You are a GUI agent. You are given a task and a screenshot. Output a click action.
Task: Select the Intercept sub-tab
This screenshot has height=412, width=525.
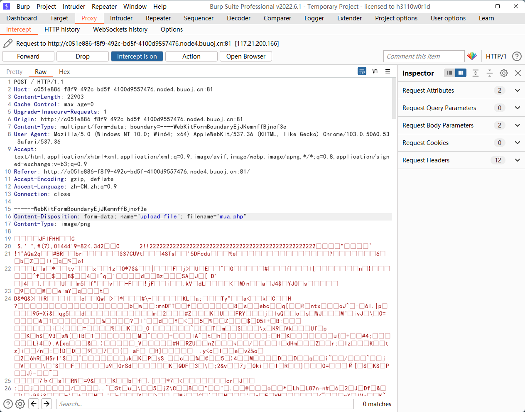(x=19, y=29)
